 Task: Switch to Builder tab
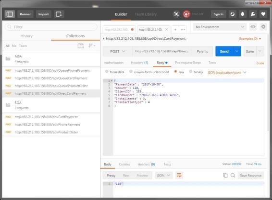point(121,14)
